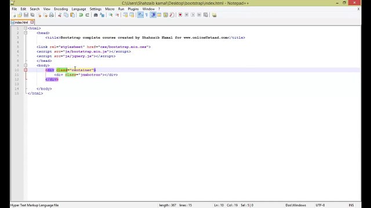
Task: Click the Stop Recording macro icon
Action: coord(187,15)
